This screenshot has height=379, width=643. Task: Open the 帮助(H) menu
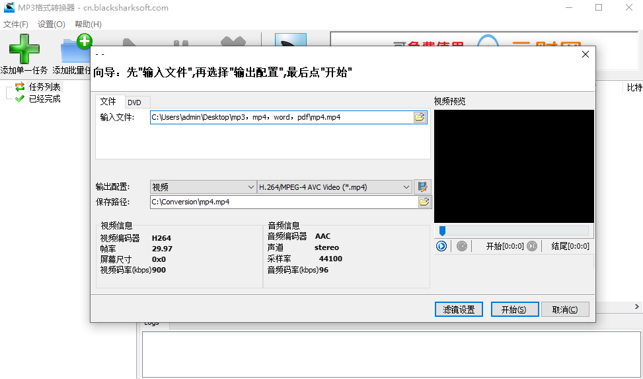88,24
